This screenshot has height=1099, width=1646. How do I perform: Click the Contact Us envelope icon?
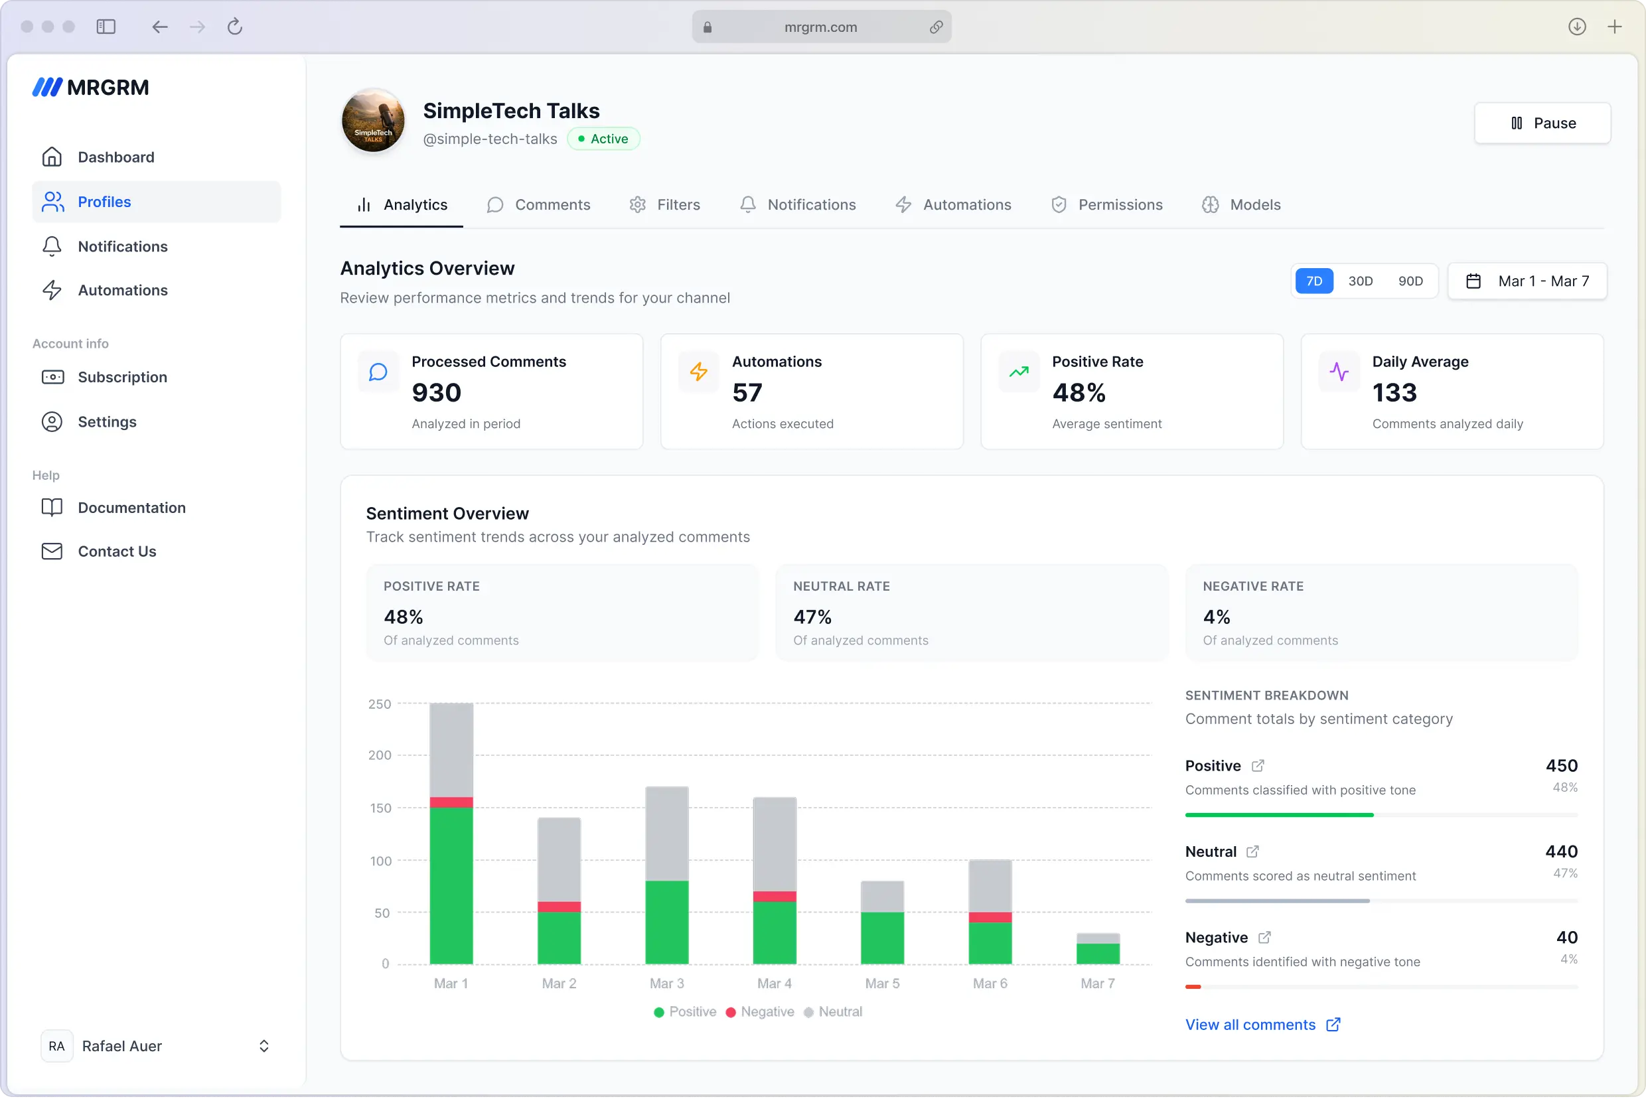[x=52, y=551]
